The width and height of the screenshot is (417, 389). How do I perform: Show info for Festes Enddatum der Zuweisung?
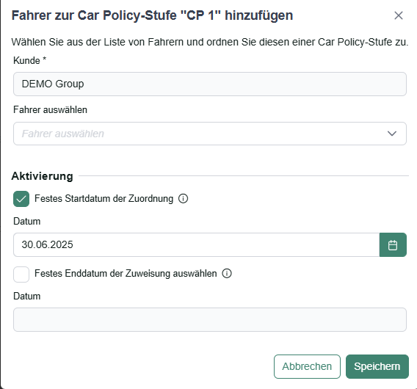[227, 273]
